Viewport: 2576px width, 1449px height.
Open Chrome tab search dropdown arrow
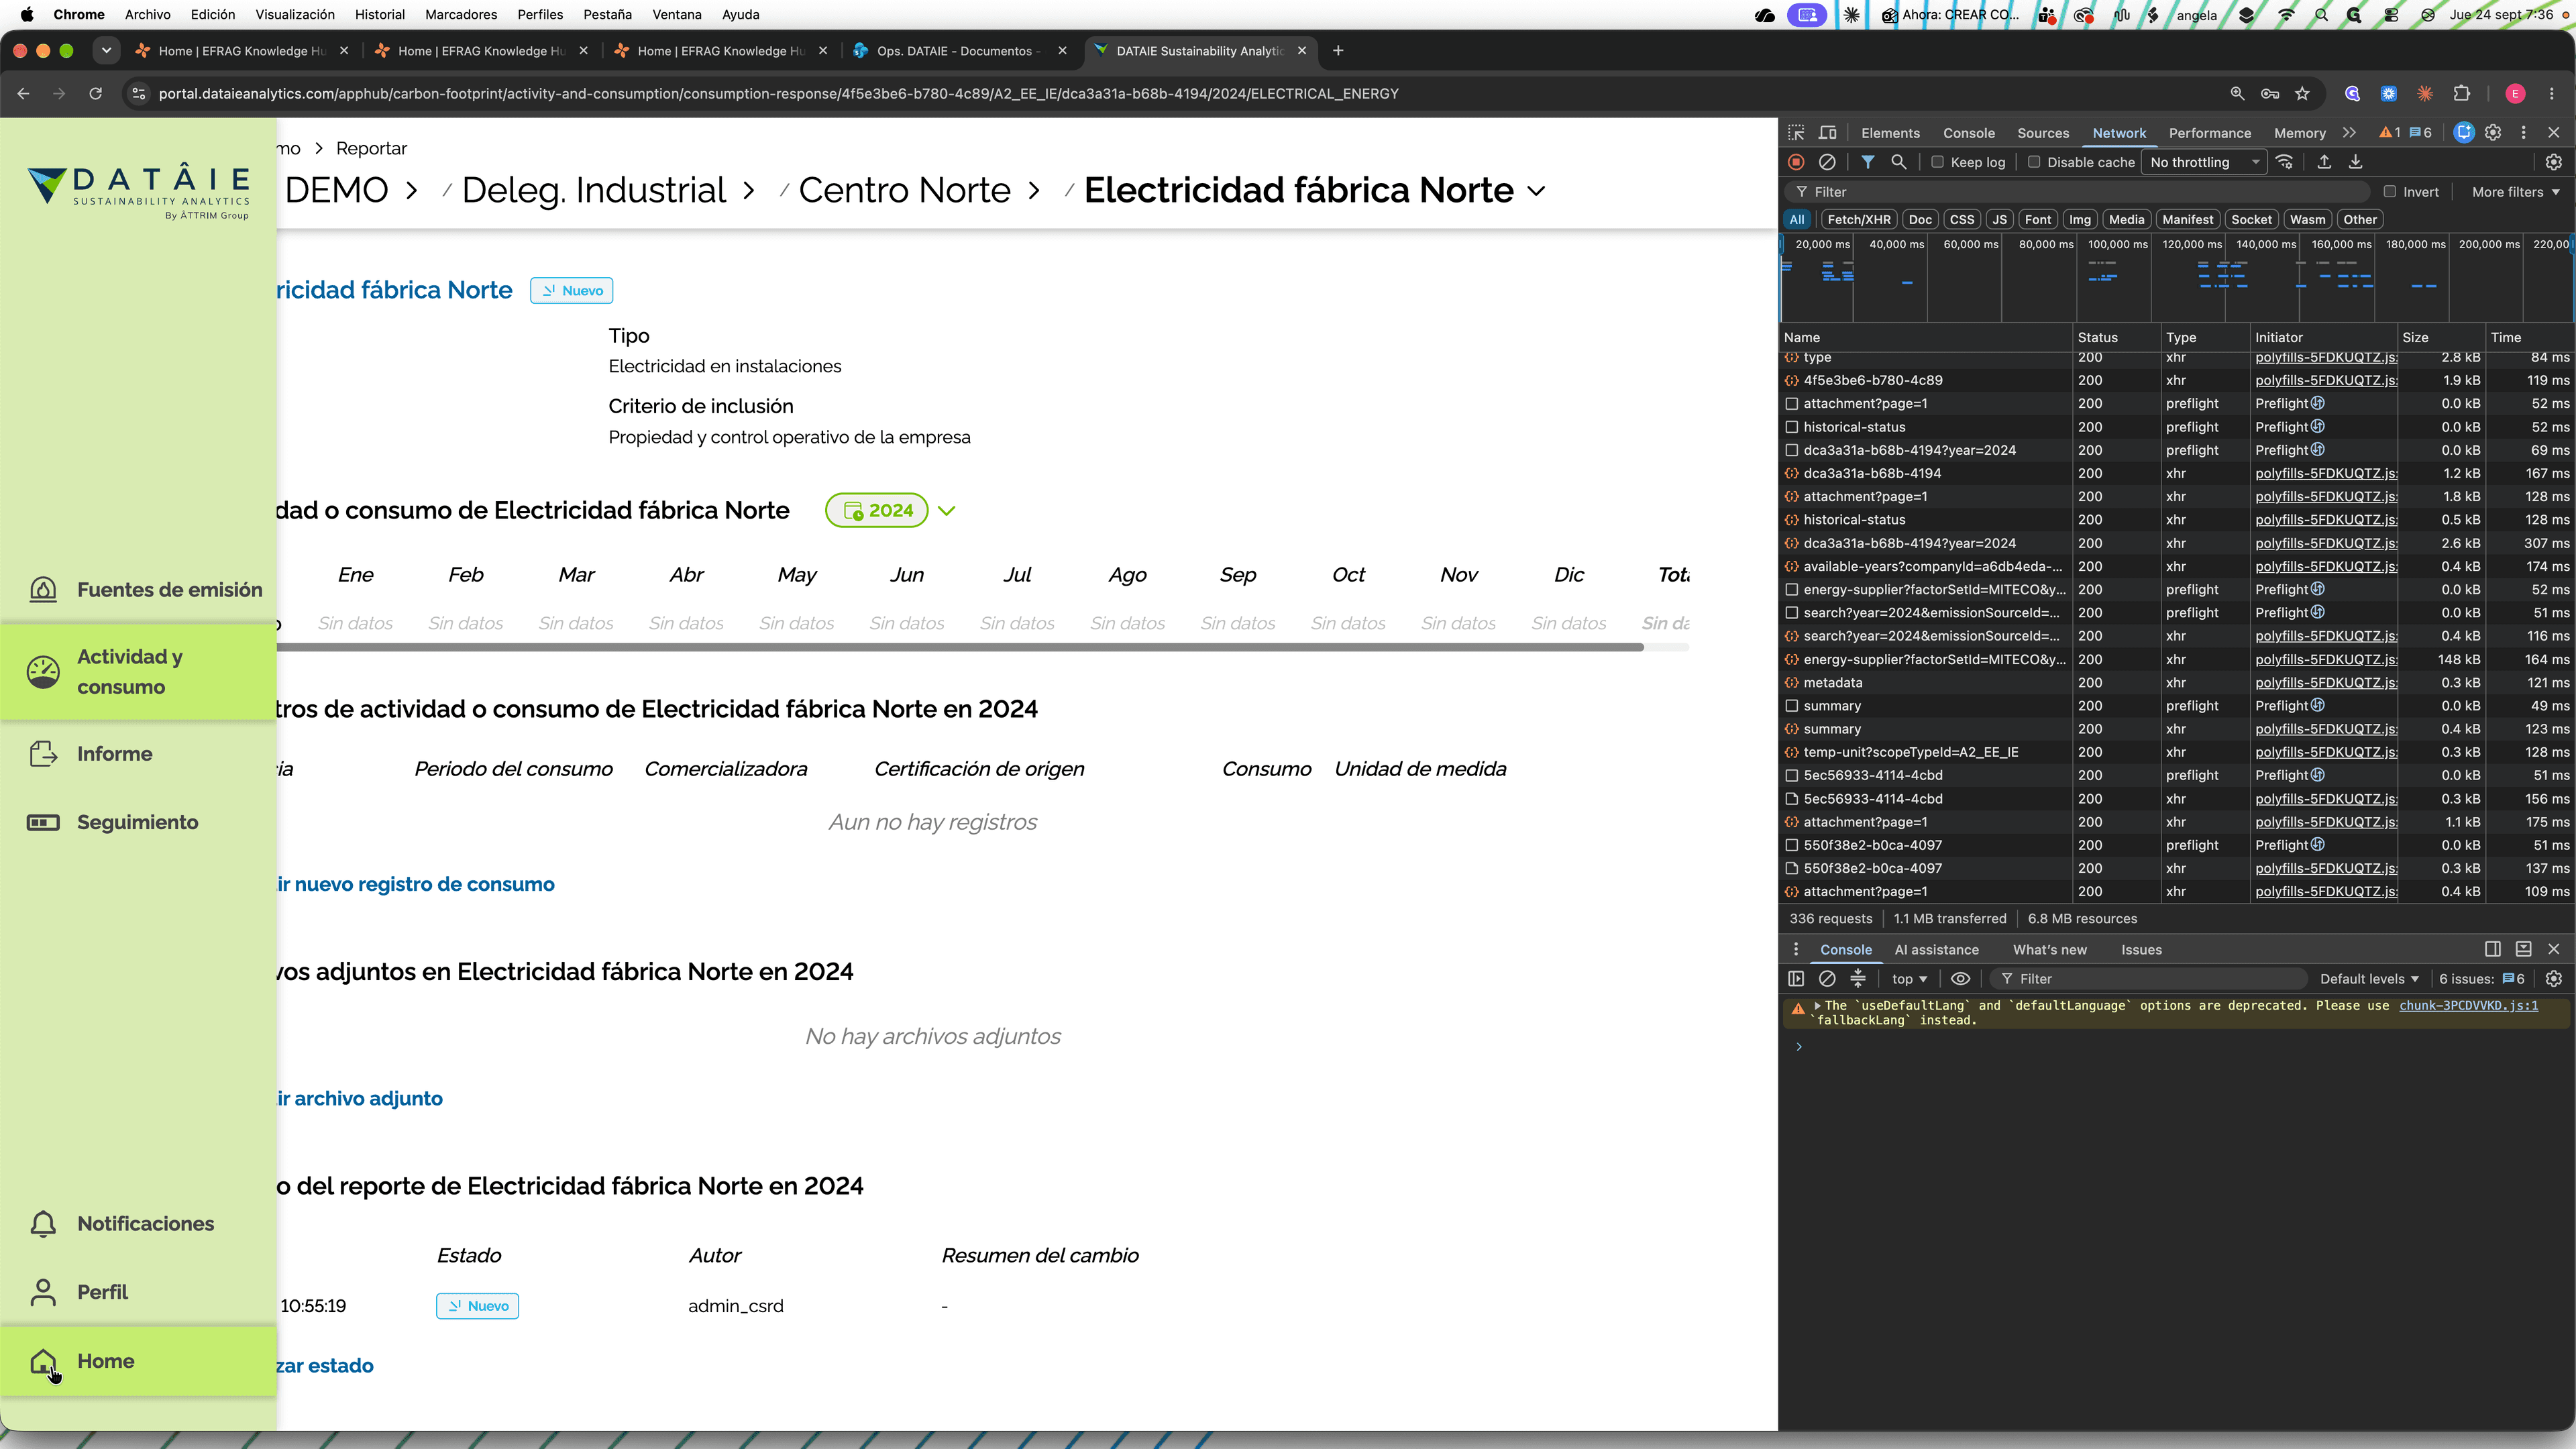tap(106, 51)
